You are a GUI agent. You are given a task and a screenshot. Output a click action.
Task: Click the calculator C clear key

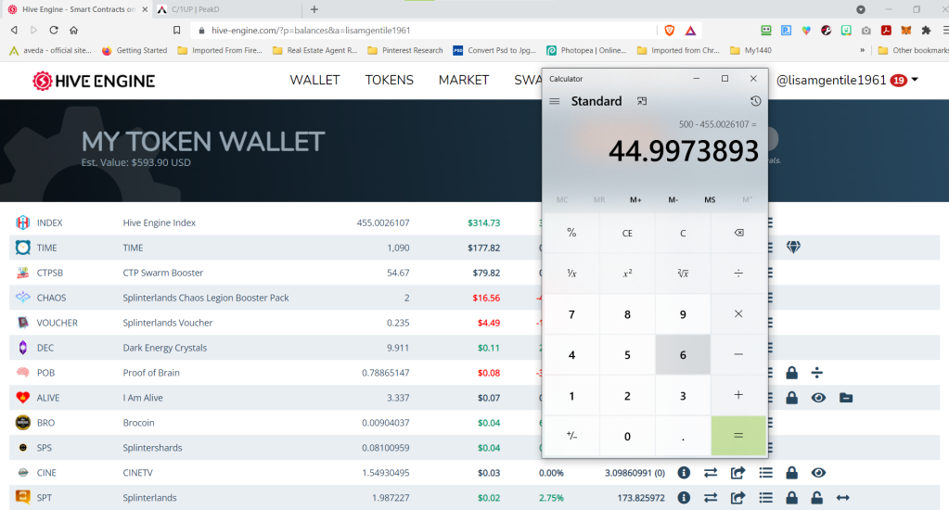683,233
